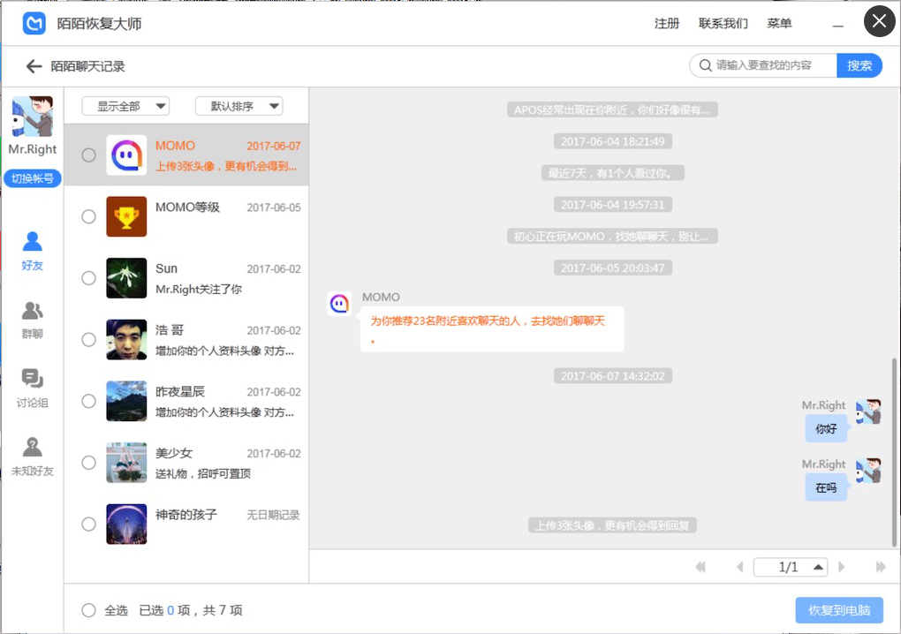Click the back arrow beside 陌陌聊天记录
Screen dimensions: 901x634
pos(34,66)
